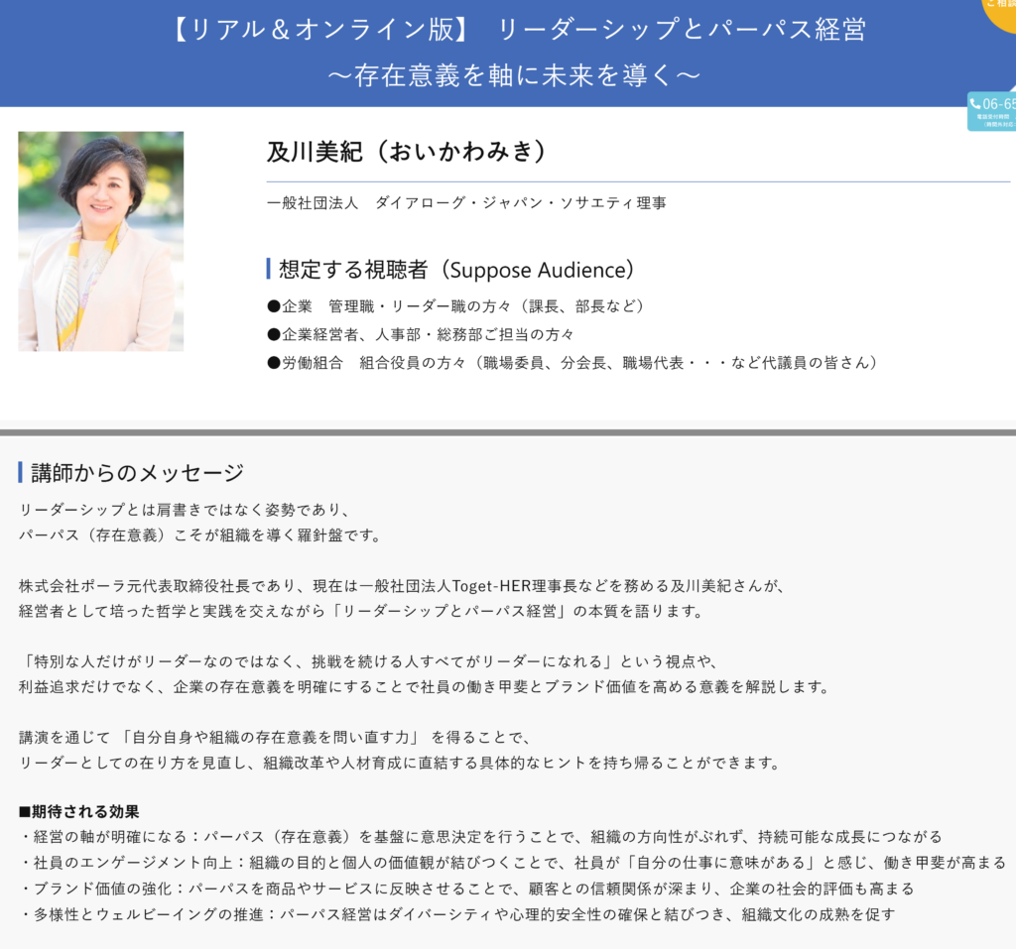Click the 社員のエンゲージメント向上 bullet line

tap(512, 863)
